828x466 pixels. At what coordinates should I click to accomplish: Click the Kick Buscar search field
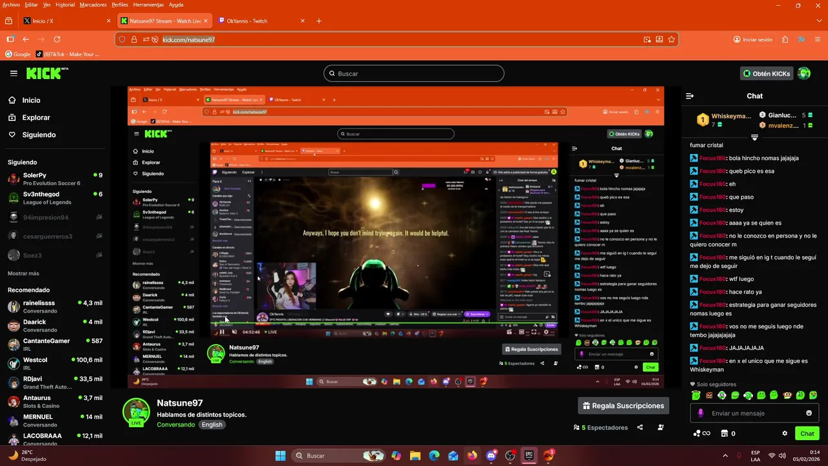coord(414,73)
